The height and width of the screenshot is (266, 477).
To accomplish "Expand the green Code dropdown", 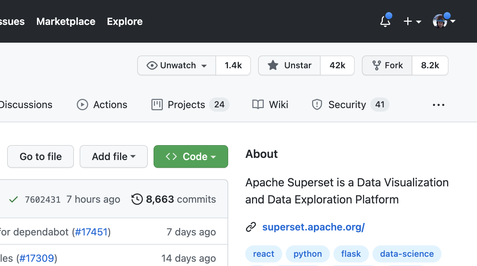I will tap(191, 156).
